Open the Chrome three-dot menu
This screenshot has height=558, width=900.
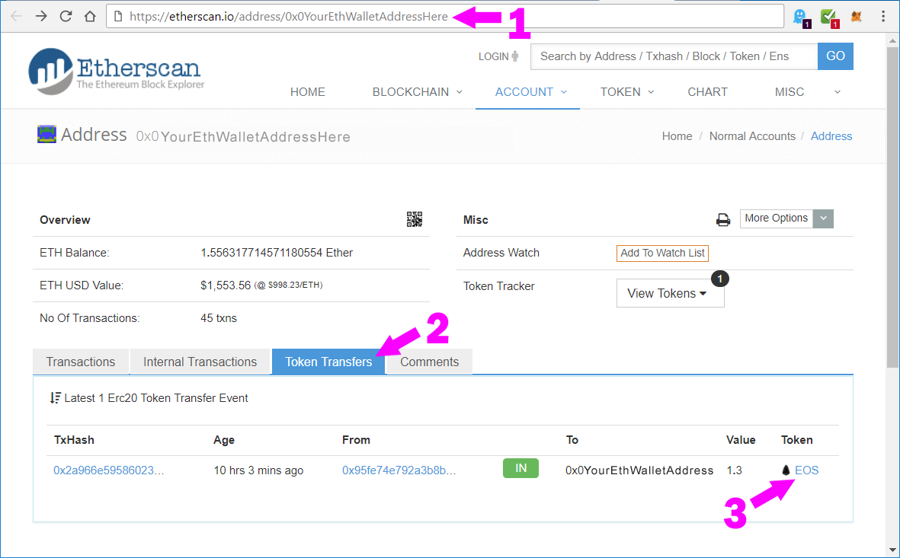coord(883,16)
